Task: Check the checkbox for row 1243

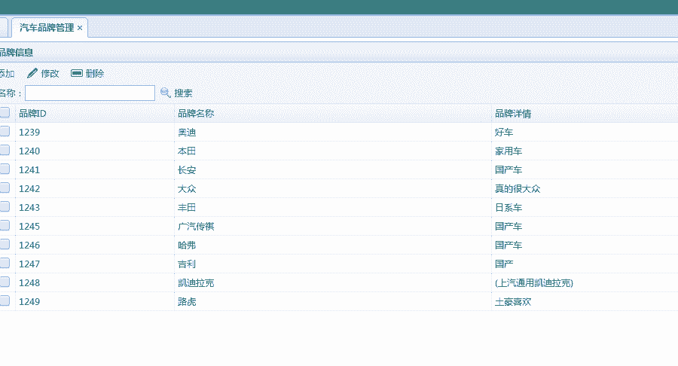Action: [x=5, y=206]
